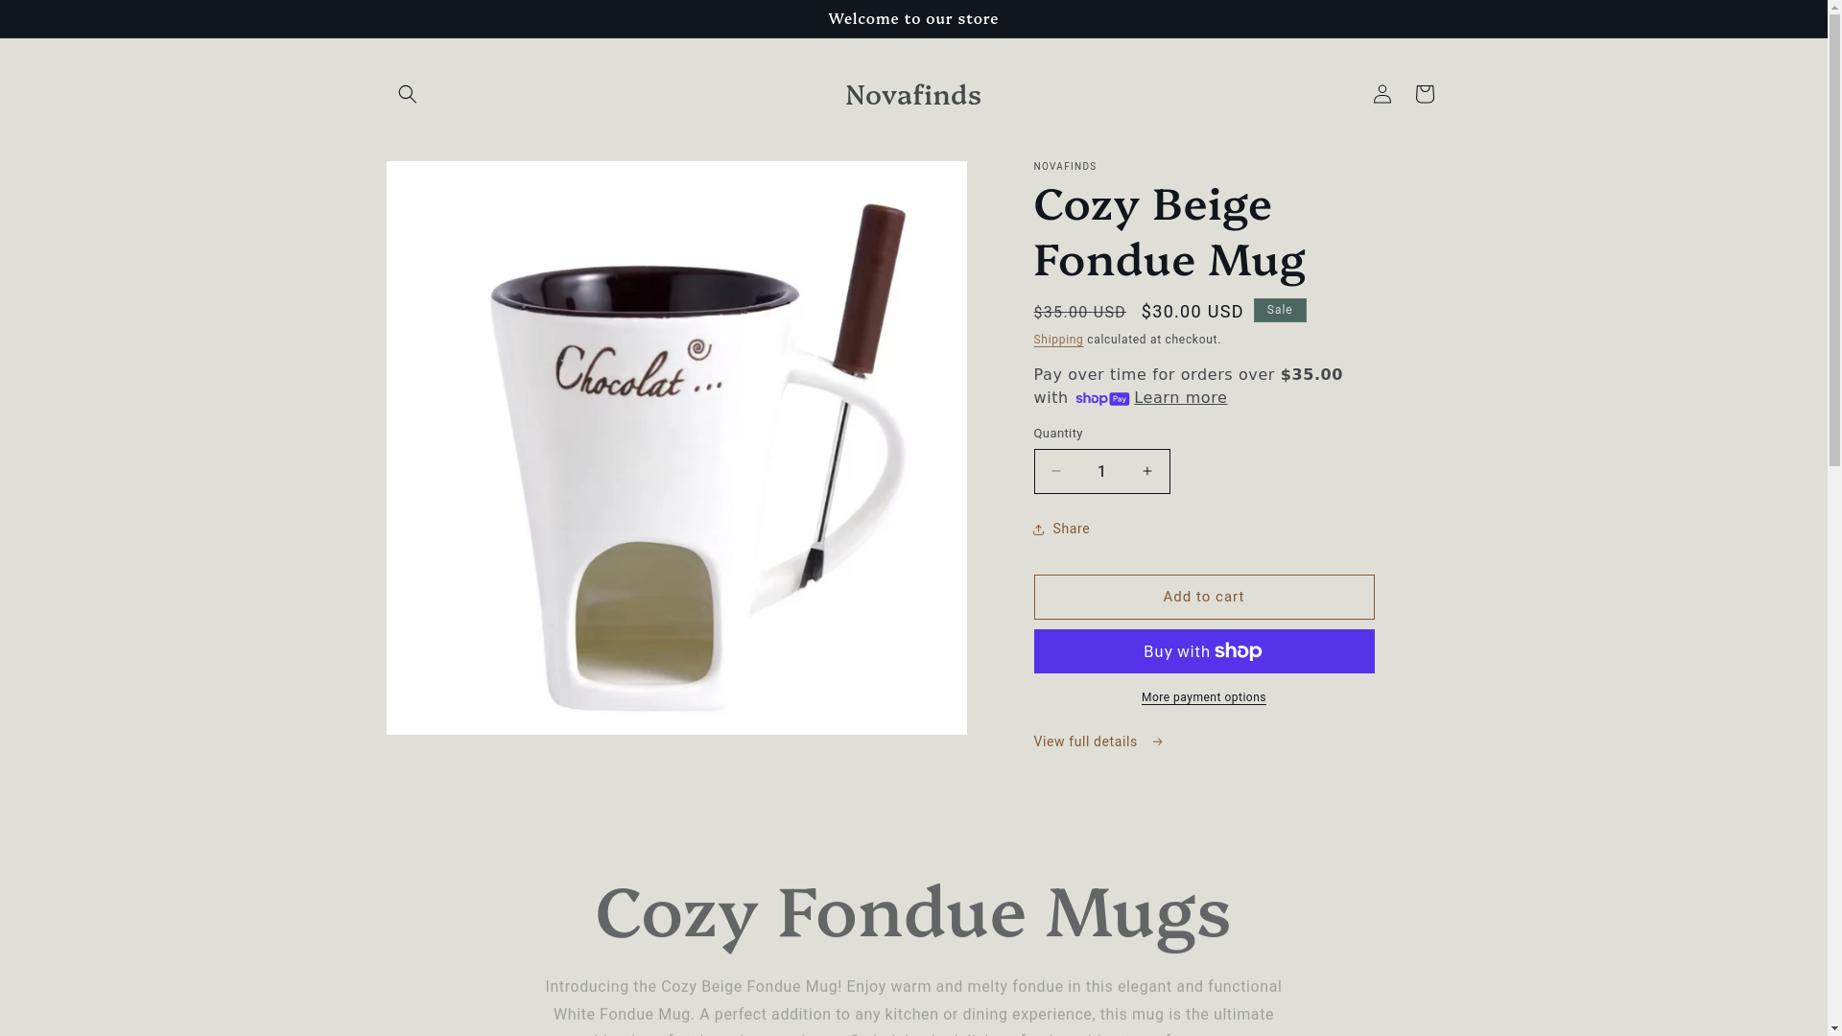The width and height of the screenshot is (1842, 1036).
Task: Click the Sale badge next to price
Action: tap(1280, 310)
